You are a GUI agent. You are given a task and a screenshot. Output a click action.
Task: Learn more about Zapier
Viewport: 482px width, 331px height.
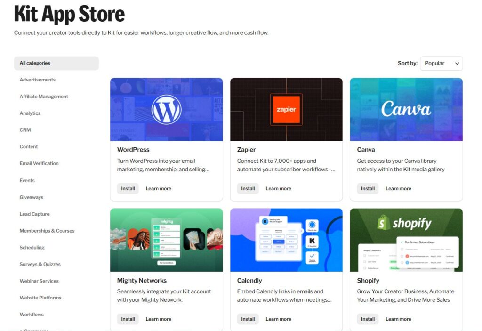pyautogui.click(x=278, y=189)
